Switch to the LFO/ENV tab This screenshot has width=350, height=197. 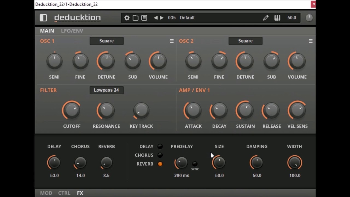[x=72, y=31]
